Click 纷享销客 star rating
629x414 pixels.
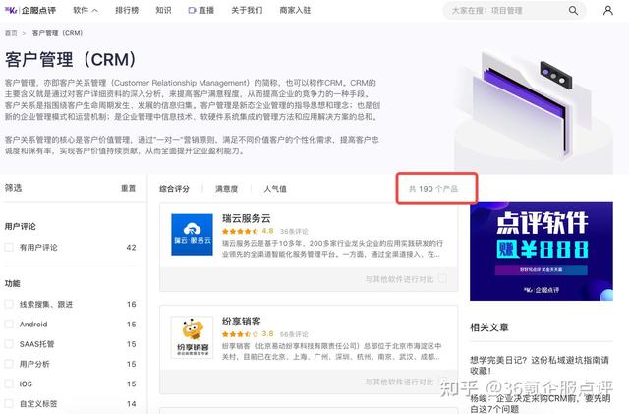[x=239, y=333]
